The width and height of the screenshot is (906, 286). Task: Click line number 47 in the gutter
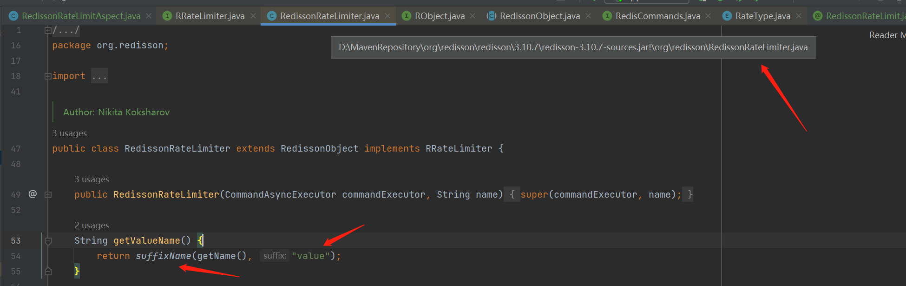tap(16, 148)
